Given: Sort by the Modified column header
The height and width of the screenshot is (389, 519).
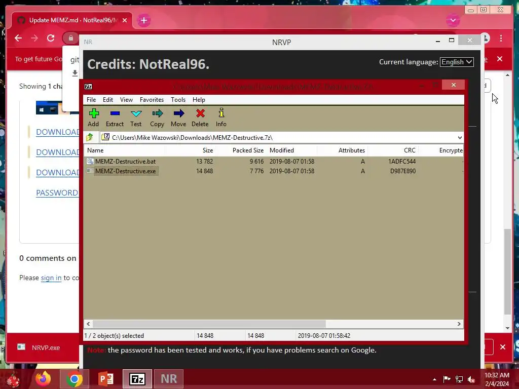Looking at the screenshot, I should coord(291,150).
